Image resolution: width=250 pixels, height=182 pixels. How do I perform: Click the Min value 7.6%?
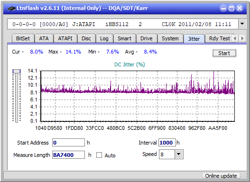[x=112, y=52]
